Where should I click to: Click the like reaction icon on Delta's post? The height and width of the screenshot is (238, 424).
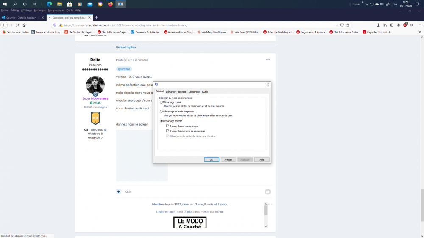(x=268, y=191)
